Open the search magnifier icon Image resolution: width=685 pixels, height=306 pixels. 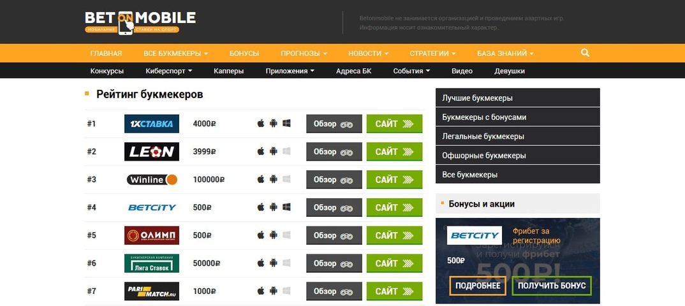585,54
